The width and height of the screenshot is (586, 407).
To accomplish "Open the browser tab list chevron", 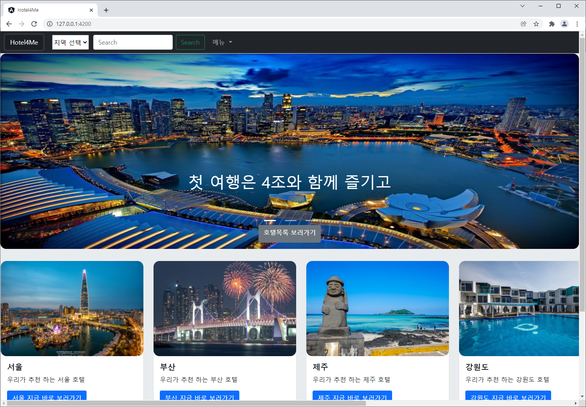I will pos(523,6).
